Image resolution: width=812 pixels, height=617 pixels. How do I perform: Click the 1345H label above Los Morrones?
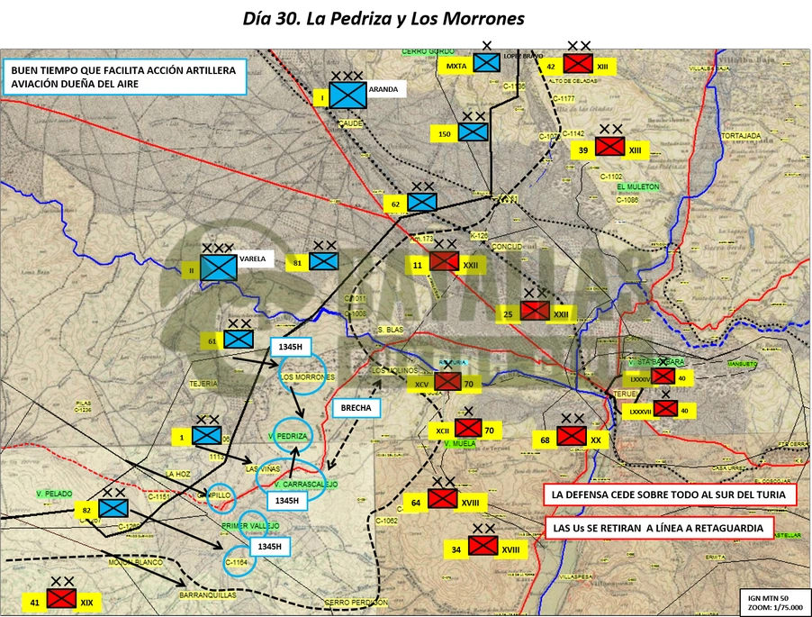[x=291, y=347]
